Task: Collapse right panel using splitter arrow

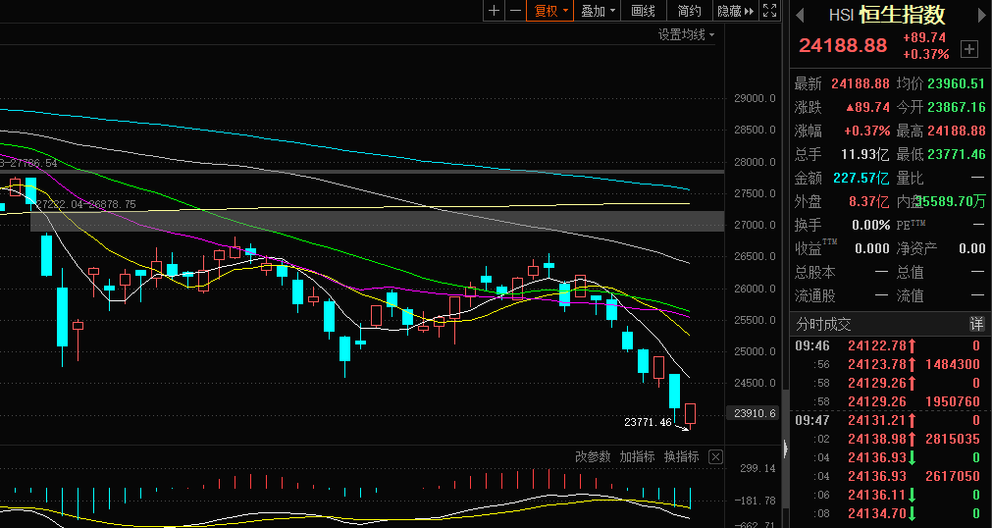Action: [784, 449]
